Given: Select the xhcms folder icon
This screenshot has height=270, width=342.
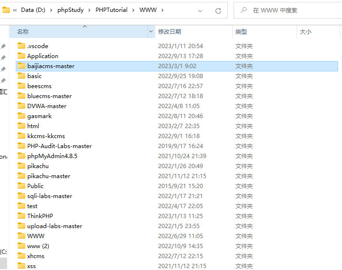Looking at the screenshot, I should (x=21, y=256).
